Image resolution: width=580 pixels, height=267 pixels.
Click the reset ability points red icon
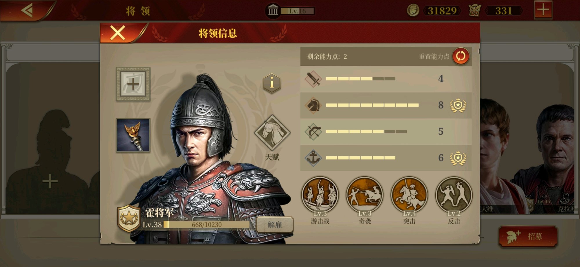[461, 56]
